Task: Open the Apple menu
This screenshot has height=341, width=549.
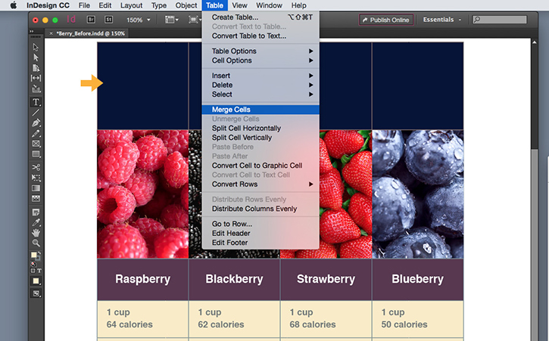Action: (x=14, y=5)
